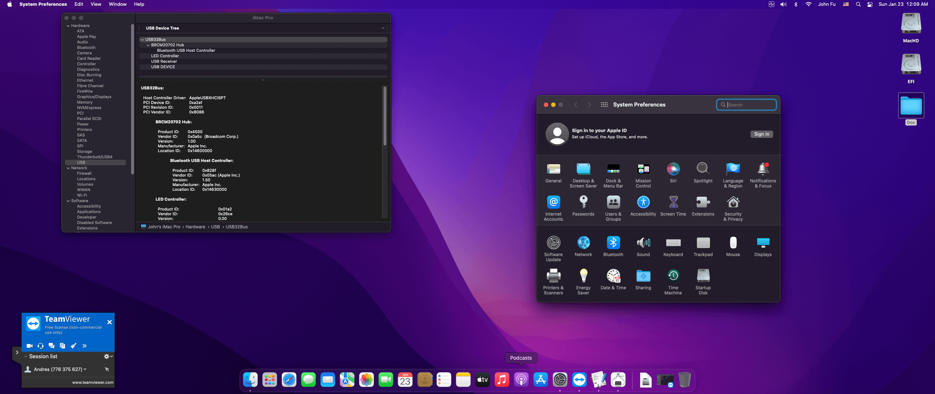The image size is (935, 394).
Task: Select Graphics/Displays in sidebar
Action: point(94,97)
